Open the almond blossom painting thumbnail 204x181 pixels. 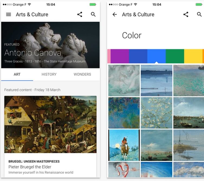click(x=156, y=113)
